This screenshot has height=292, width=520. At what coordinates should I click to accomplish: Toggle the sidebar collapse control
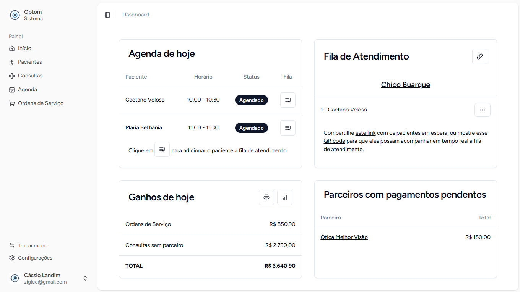click(x=107, y=15)
